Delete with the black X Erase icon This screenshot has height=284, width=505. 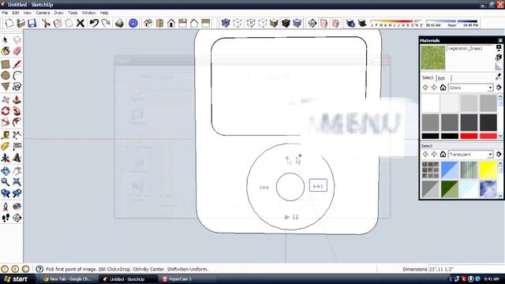(80, 23)
